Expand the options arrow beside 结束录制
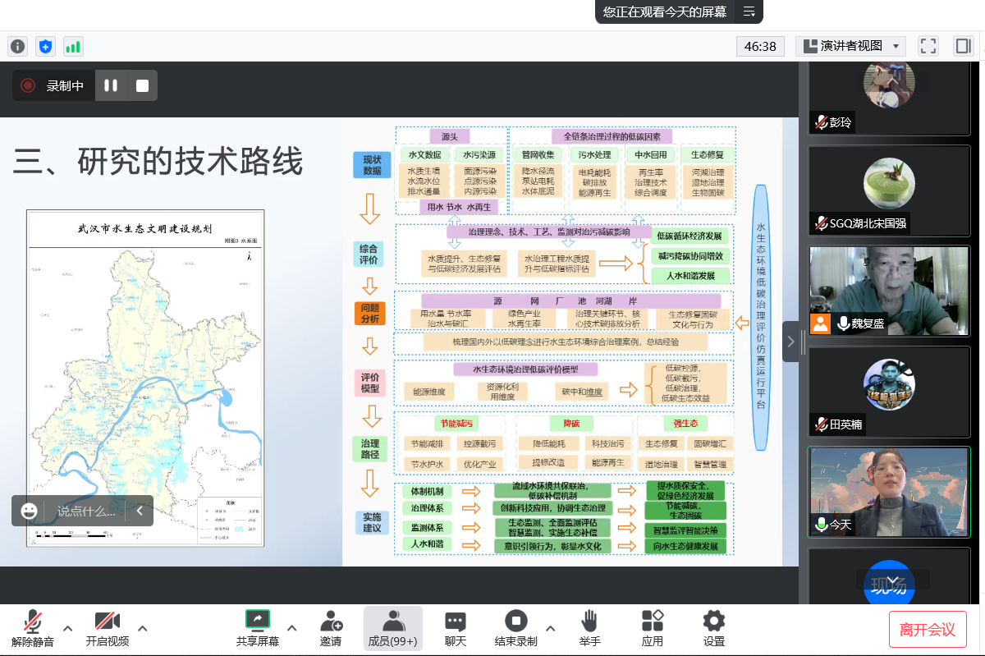 [x=550, y=629]
